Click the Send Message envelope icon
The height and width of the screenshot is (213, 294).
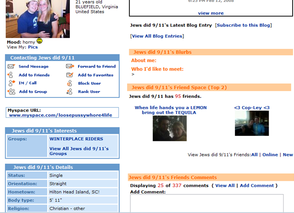[11, 67]
